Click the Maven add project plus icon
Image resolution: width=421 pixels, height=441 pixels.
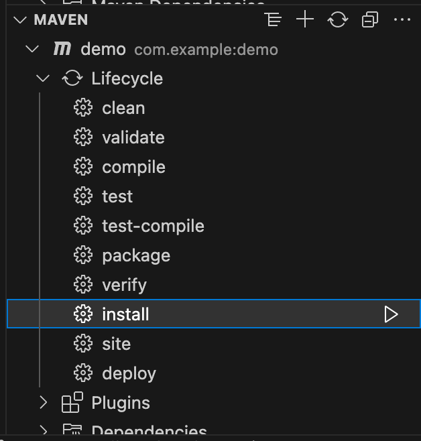coord(305,20)
